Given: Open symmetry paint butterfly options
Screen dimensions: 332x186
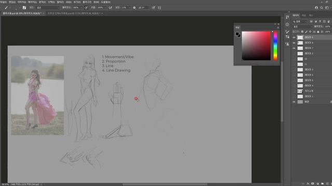Looking at the screenshot, I should click(159, 8).
